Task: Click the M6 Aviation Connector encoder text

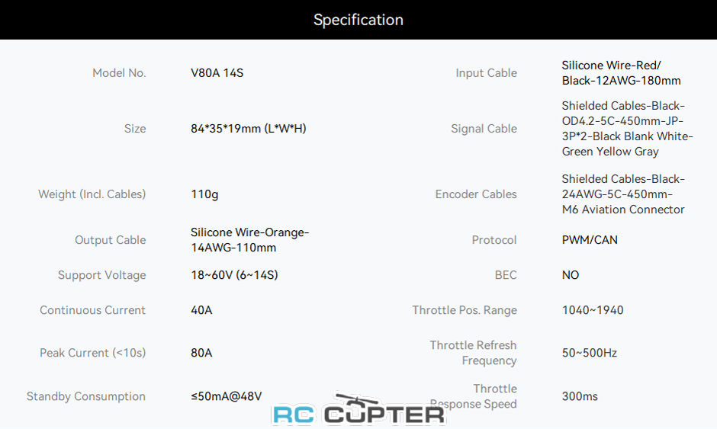Action: tap(623, 210)
